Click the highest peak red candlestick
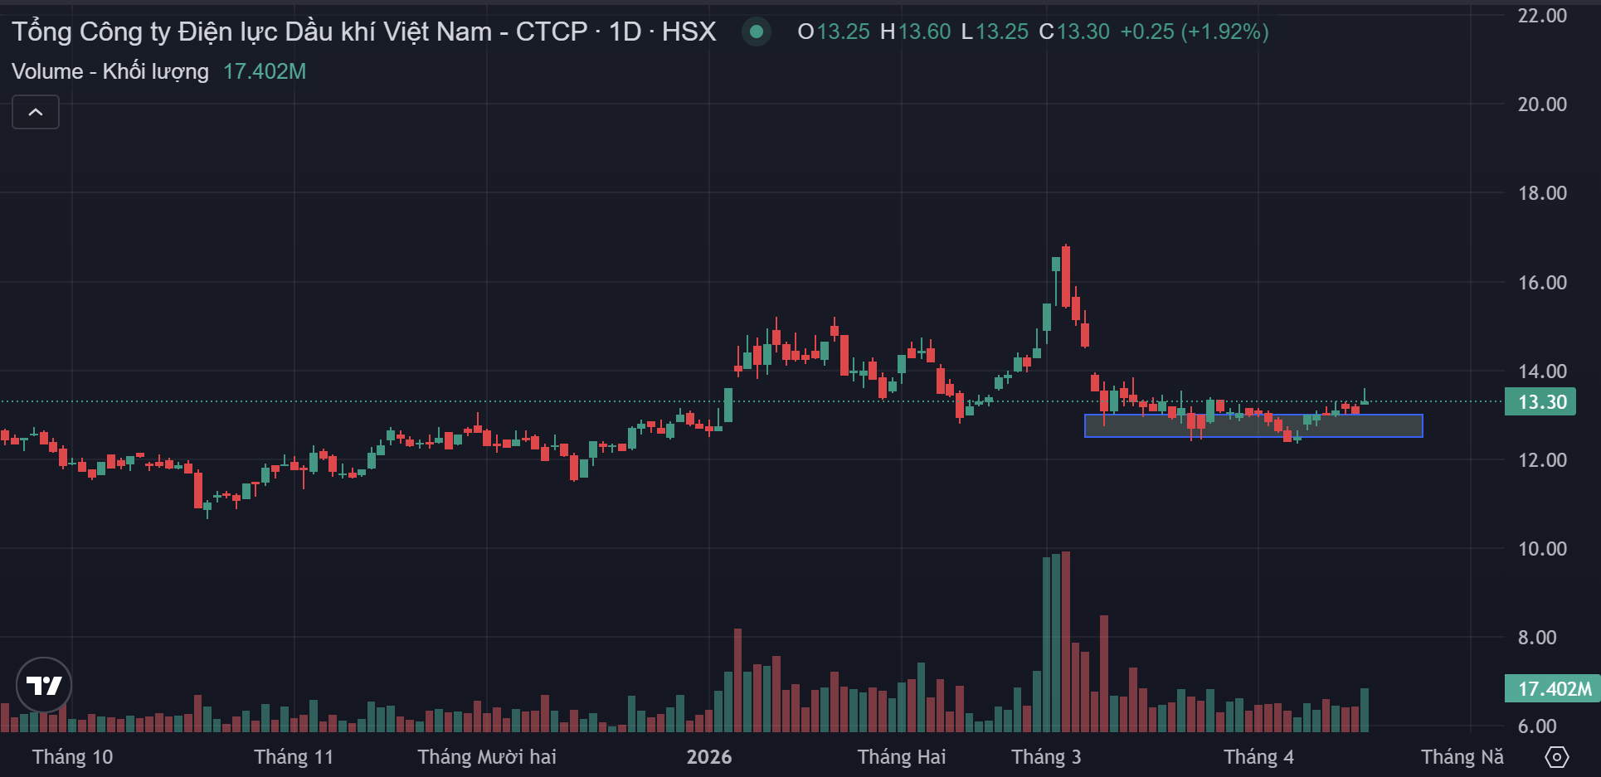The image size is (1601, 777). click(1066, 278)
